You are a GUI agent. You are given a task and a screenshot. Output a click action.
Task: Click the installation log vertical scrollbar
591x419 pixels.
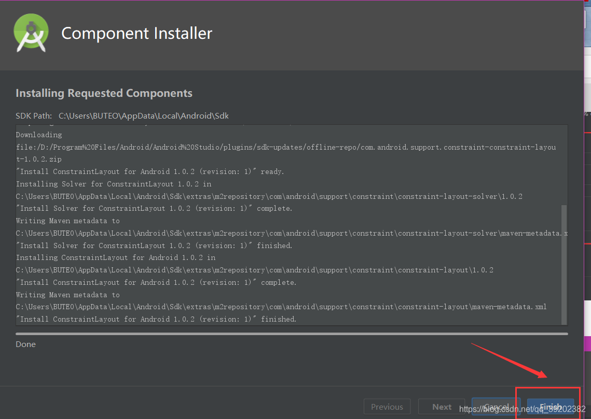pyautogui.click(x=564, y=265)
